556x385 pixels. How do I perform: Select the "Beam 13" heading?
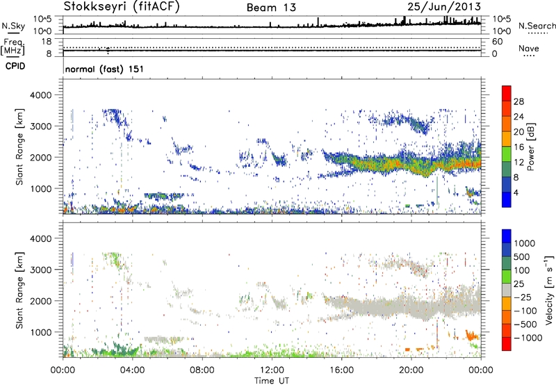pyautogui.click(x=271, y=8)
